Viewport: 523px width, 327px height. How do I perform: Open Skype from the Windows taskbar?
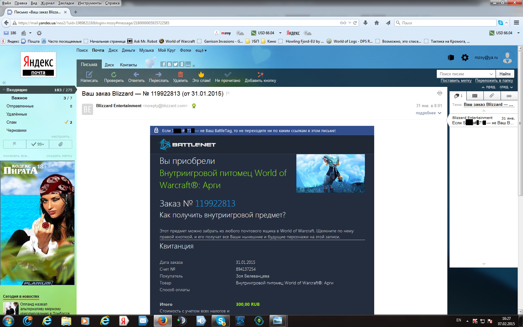click(x=221, y=320)
